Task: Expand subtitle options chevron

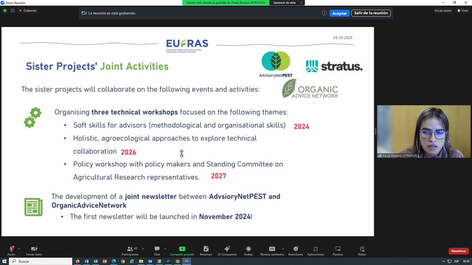Action: pyautogui.click(x=282, y=249)
